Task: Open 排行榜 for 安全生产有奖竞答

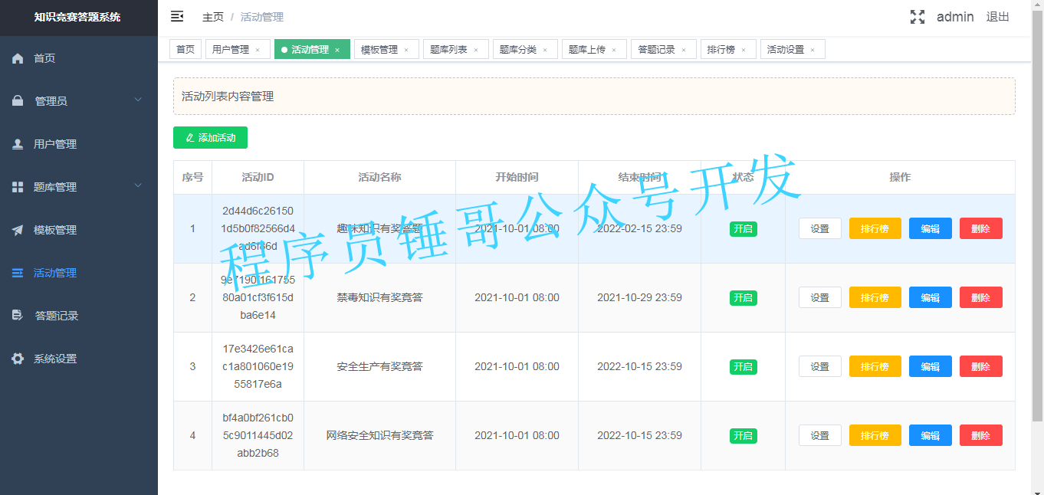Action: pyautogui.click(x=875, y=366)
